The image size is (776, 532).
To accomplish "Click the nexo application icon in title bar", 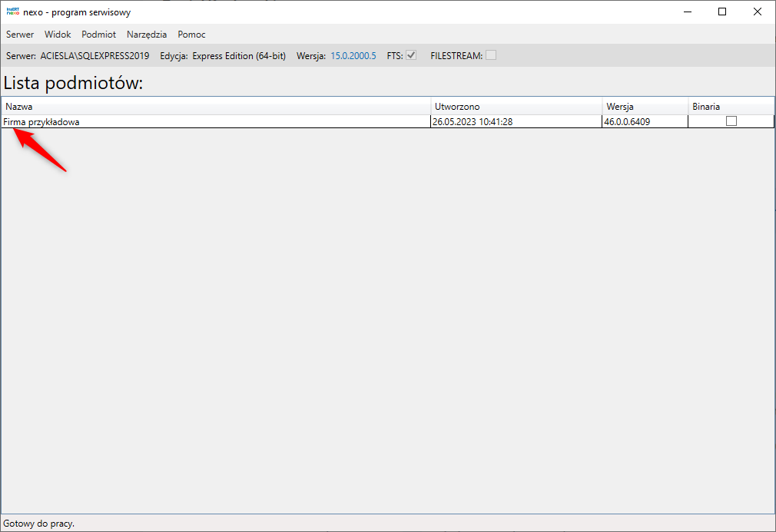I will [13, 12].
